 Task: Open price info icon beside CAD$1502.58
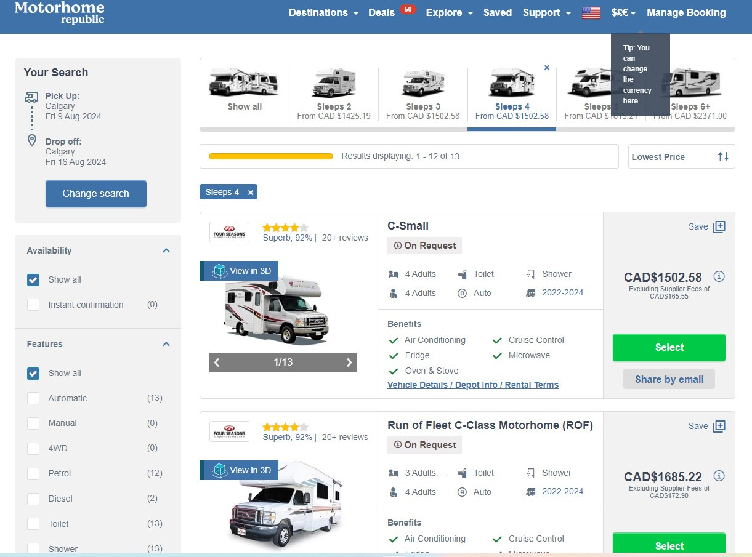tap(719, 276)
